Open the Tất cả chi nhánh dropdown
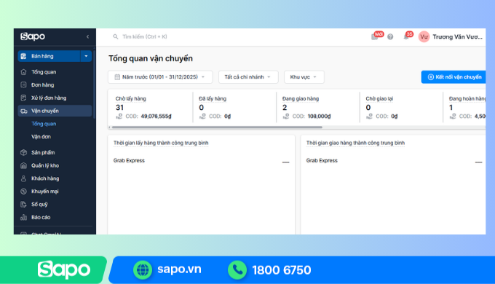Screen dimensions: 495x284 [248, 77]
